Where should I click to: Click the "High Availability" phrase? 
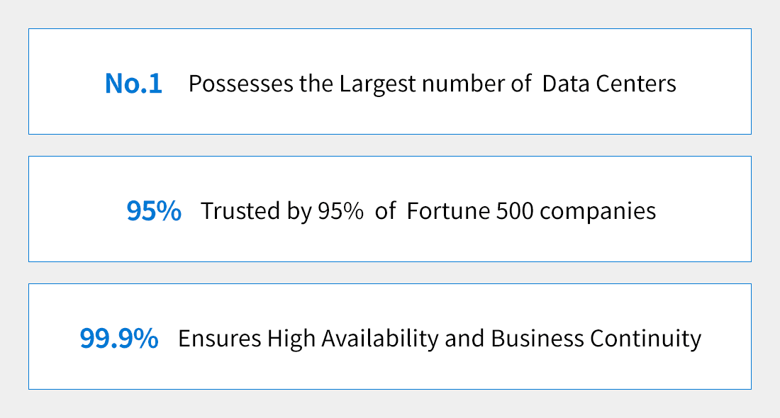click(353, 339)
